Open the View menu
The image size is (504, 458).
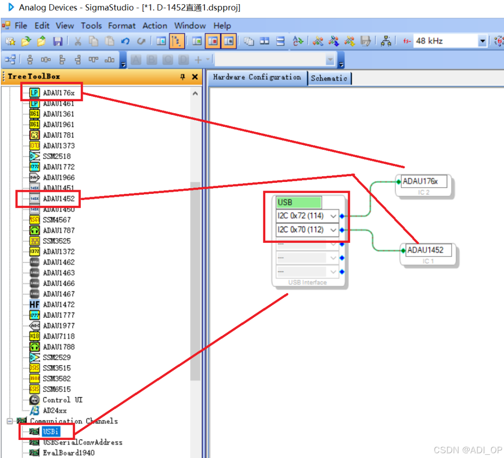tap(65, 26)
